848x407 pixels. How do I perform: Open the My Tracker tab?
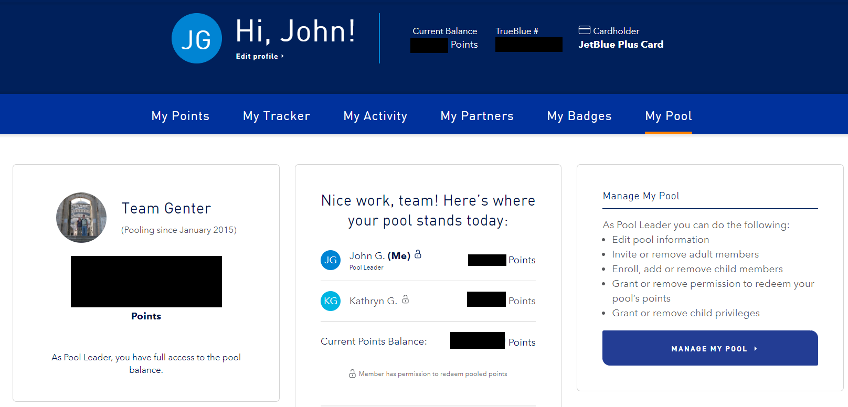(x=276, y=116)
